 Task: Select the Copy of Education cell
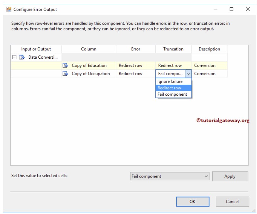point(89,66)
